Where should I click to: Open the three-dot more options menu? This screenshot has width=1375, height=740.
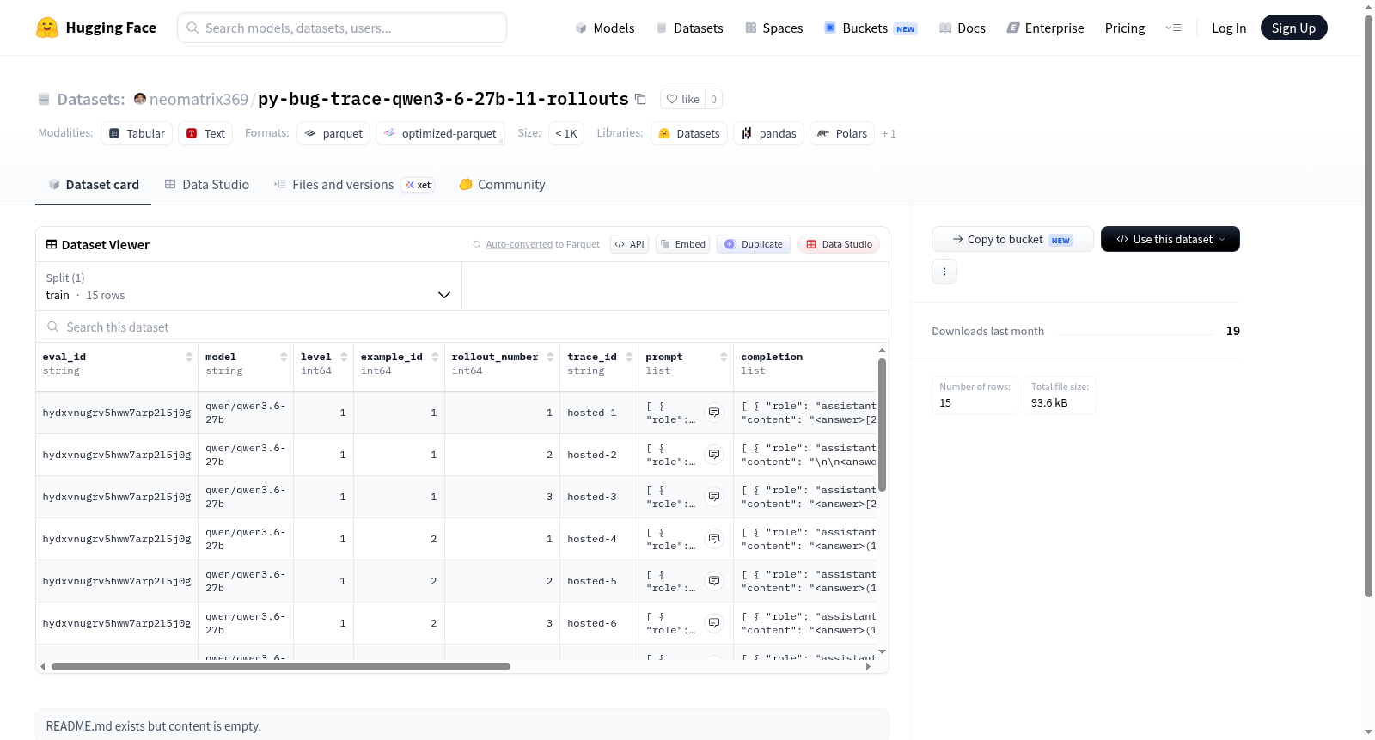[x=944, y=272]
